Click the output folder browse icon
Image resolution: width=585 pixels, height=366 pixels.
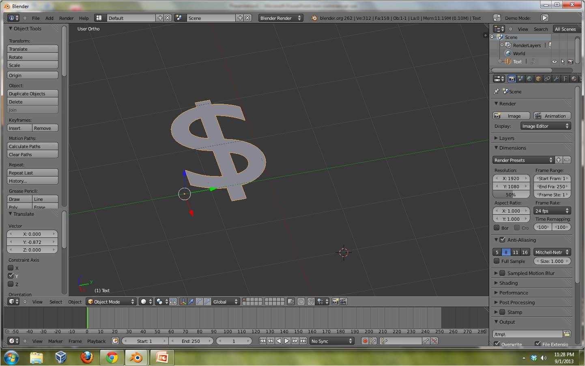coord(567,334)
